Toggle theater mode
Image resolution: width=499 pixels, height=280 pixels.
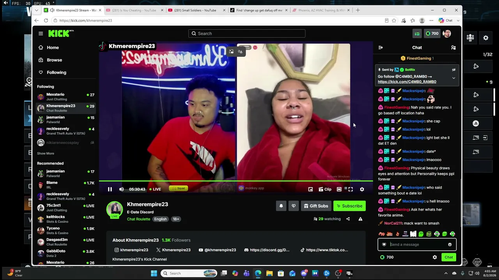[x=339, y=189]
